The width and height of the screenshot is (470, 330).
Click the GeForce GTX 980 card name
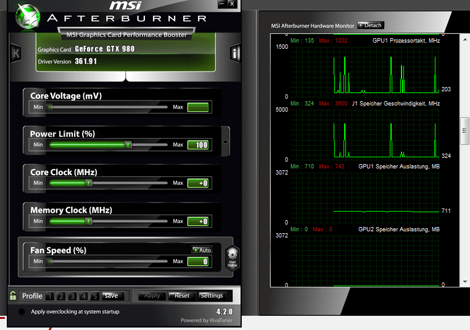point(105,49)
